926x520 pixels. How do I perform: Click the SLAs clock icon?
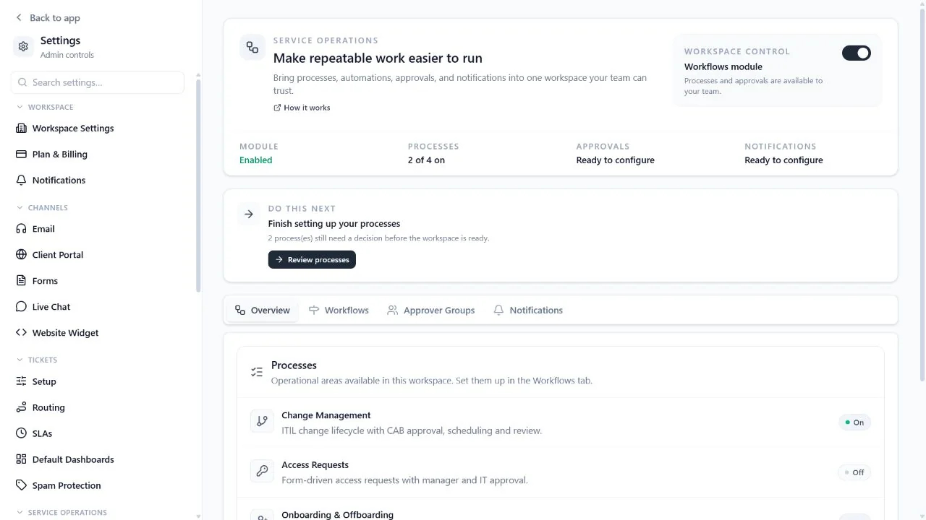pos(21,433)
